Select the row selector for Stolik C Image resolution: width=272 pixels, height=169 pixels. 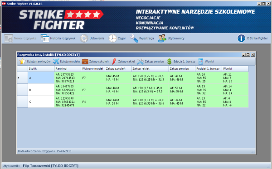pyautogui.click(x=22, y=101)
